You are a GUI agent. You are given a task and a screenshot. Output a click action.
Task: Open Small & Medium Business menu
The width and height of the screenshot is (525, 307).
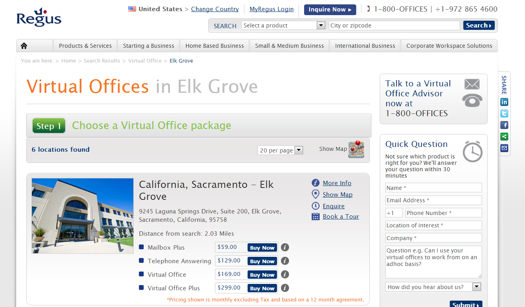[289, 46]
